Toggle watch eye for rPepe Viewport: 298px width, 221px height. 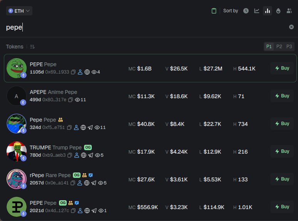tap(101, 183)
